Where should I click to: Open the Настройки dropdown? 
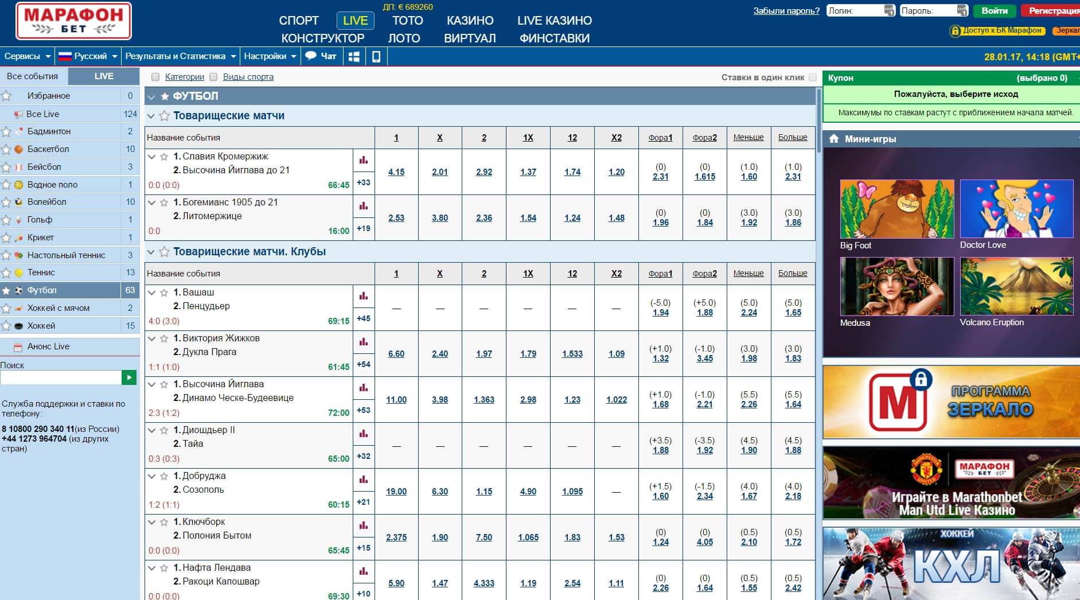click(x=270, y=56)
